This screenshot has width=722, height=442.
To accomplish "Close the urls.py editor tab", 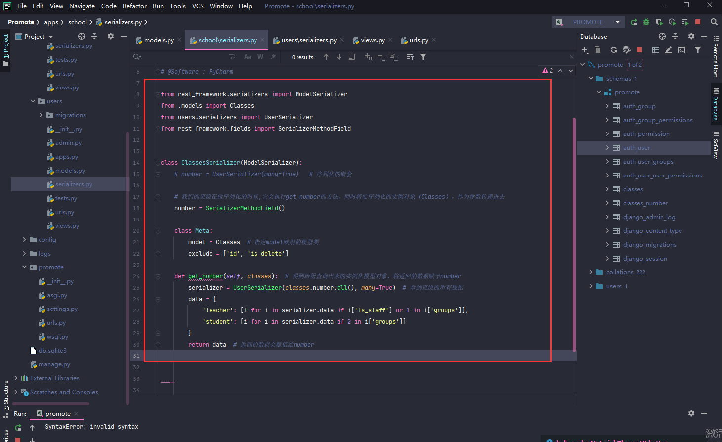I will pos(434,40).
